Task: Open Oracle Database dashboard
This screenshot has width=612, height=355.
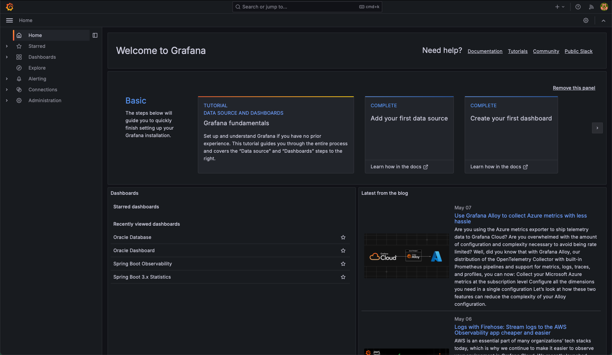Action: [x=132, y=237]
